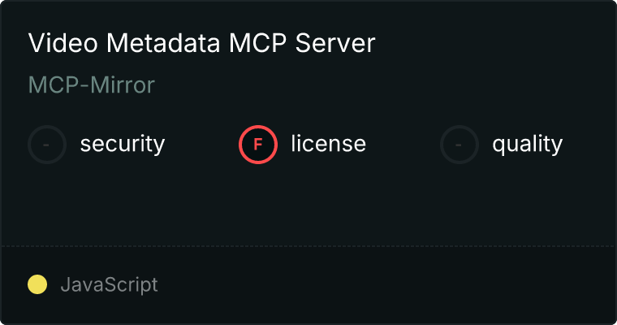Open the Video Metadata MCP Server title
The height and width of the screenshot is (325, 617).
pos(201,44)
